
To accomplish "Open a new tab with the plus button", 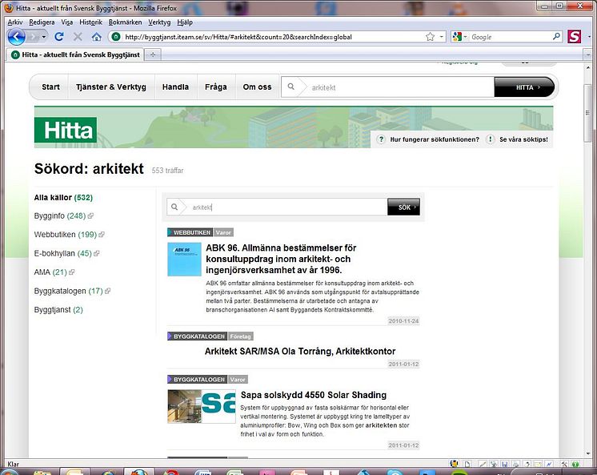I will coord(153,54).
